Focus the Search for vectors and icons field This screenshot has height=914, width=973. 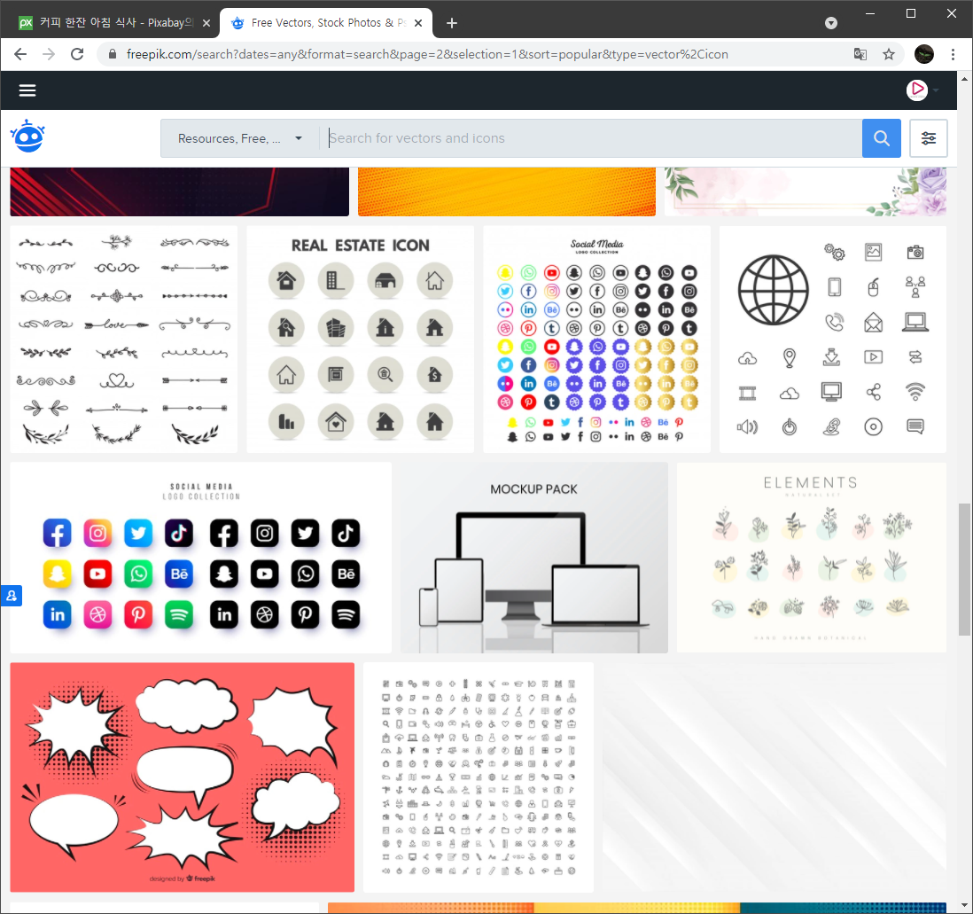click(x=593, y=138)
